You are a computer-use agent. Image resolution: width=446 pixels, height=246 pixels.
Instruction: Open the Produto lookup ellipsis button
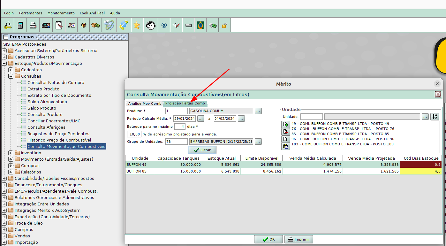258,111
